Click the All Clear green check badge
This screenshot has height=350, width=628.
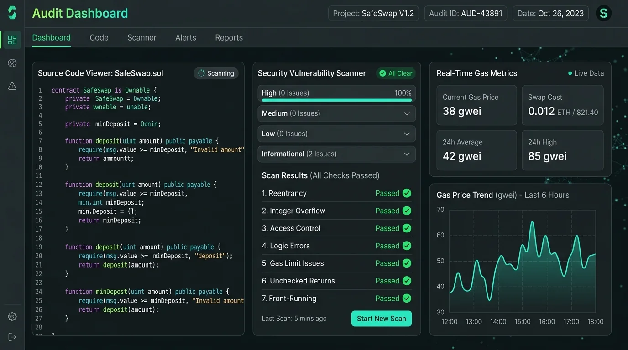click(396, 73)
